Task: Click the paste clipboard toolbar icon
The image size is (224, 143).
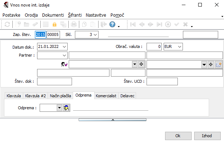Action: point(93,24)
